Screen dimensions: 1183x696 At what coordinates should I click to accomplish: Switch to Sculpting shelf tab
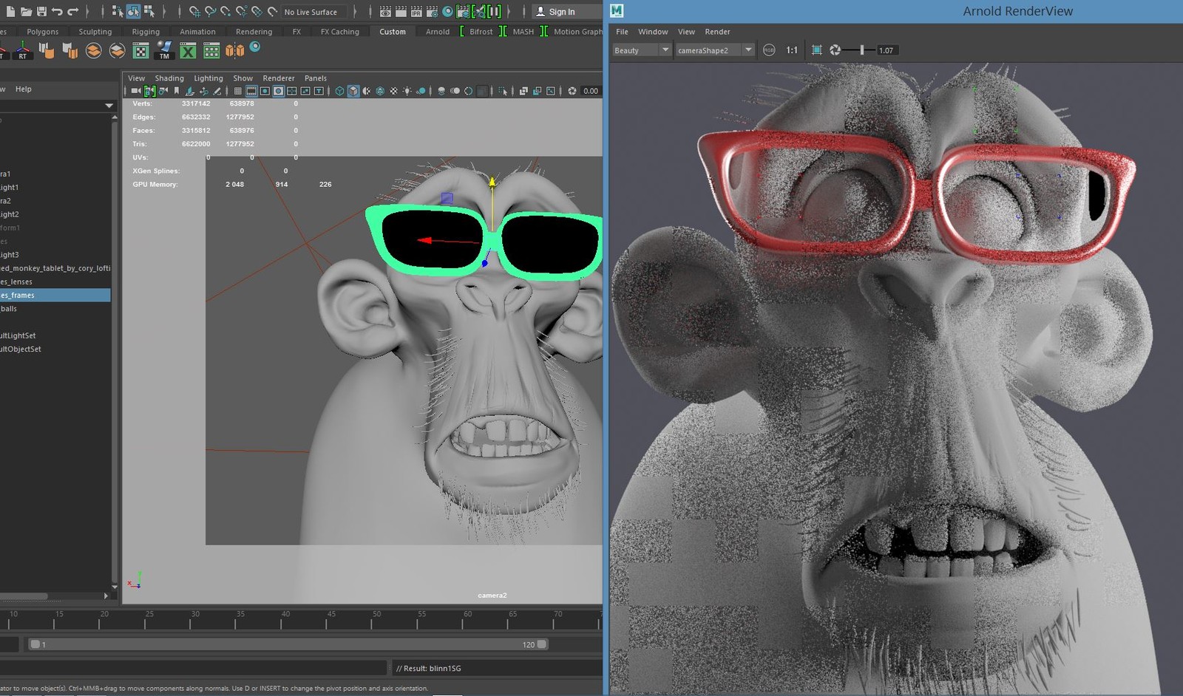point(95,32)
